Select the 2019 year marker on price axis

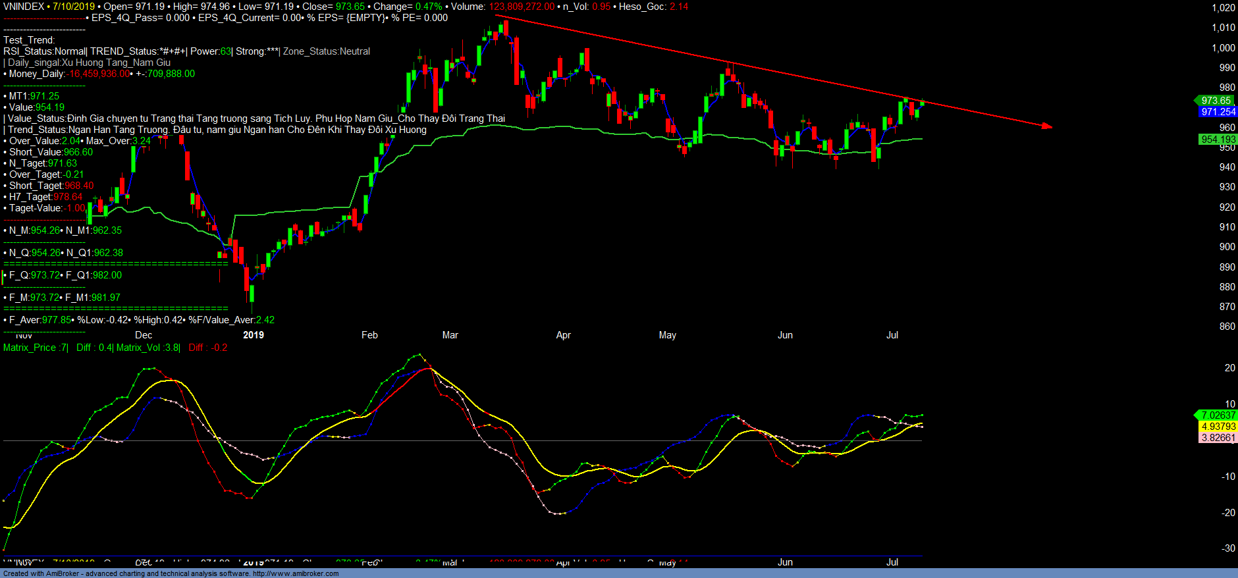[254, 335]
